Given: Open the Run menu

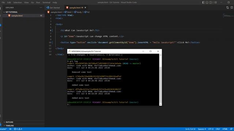Looking at the screenshot, I should pos(38,3).
